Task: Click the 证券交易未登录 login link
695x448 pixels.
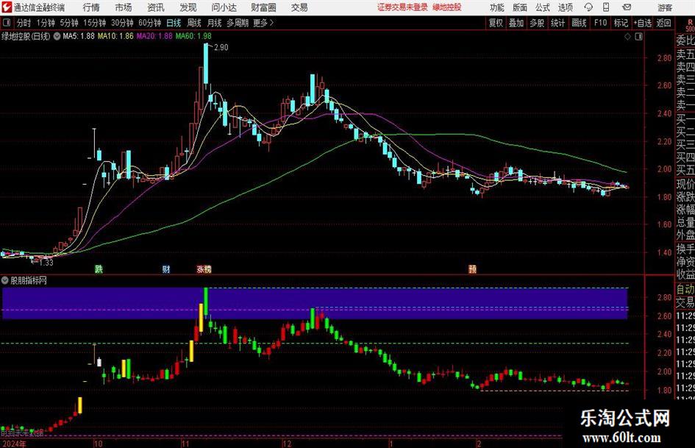Action: [402, 7]
